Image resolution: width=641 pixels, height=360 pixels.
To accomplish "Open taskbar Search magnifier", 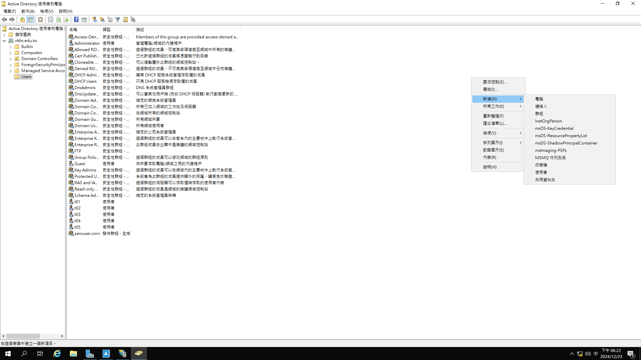I will (24, 354).
